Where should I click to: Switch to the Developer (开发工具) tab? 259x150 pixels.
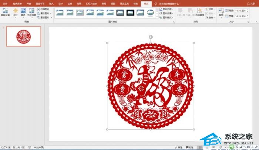tap(124, 4)
